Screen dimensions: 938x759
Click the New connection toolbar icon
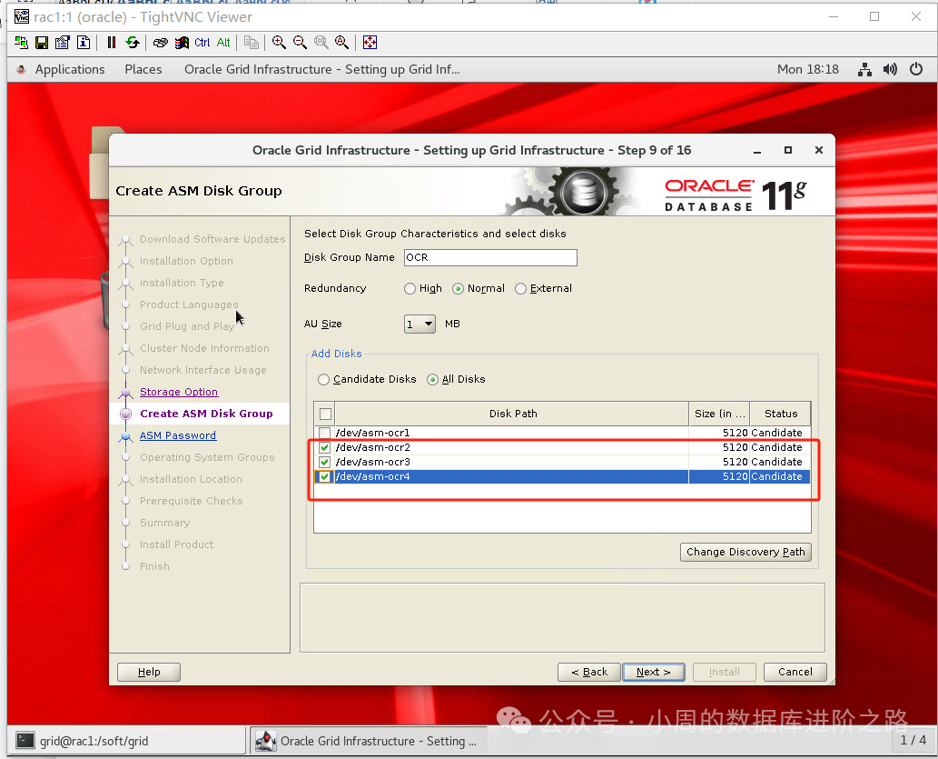click(21, 43)
